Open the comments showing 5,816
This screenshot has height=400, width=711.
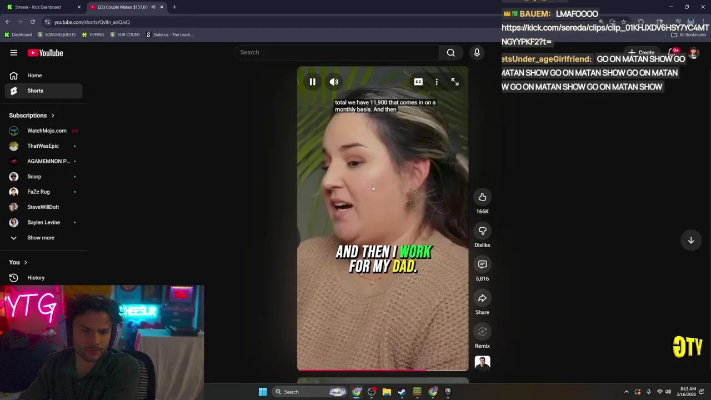point(482,264)
